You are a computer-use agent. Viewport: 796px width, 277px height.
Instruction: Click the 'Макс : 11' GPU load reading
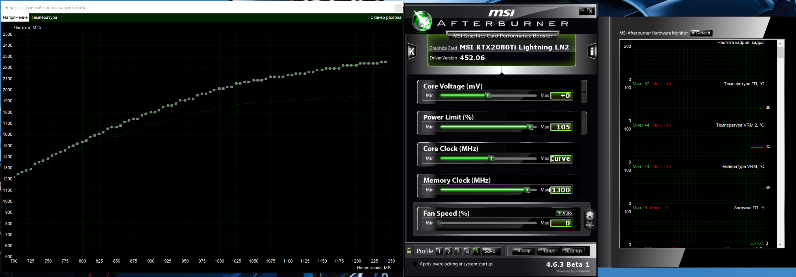point(659,208)
